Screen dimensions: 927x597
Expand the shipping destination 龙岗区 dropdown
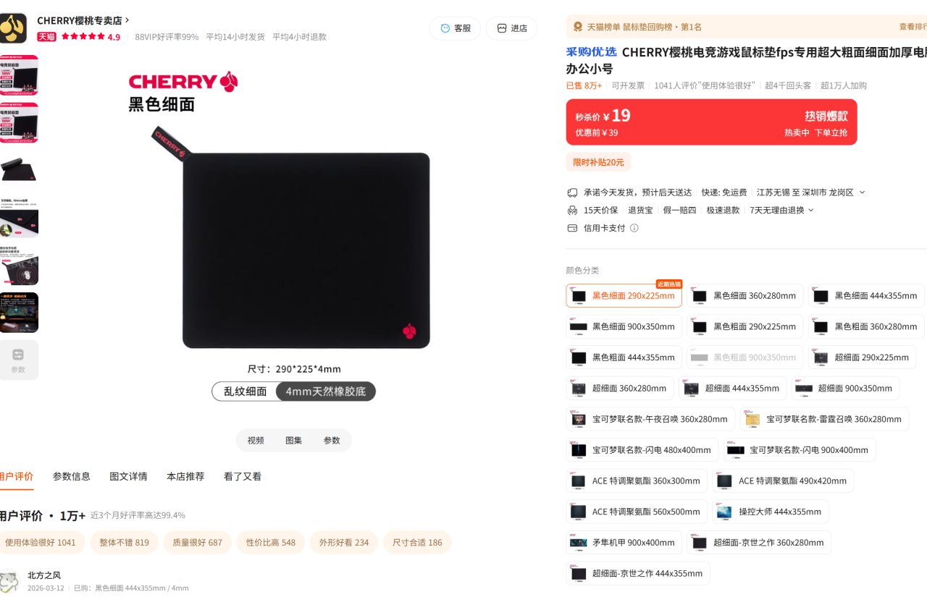(862, 192)
